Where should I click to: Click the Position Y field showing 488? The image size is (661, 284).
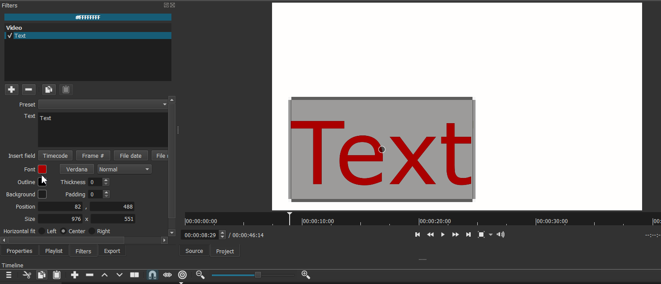click(112, 206)
